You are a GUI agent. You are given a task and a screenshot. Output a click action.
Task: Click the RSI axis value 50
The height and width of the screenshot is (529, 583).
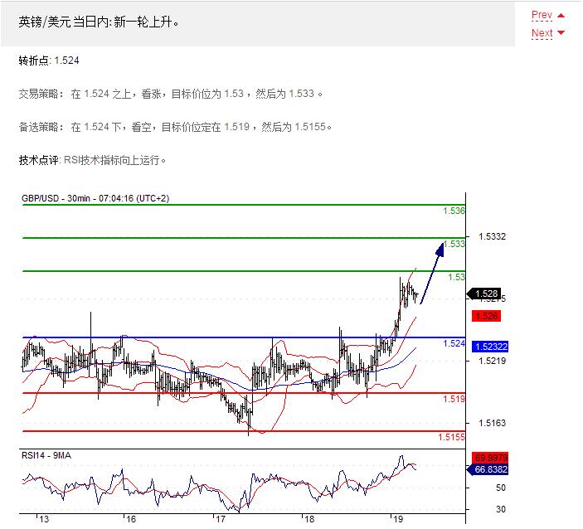pos(501,488)
